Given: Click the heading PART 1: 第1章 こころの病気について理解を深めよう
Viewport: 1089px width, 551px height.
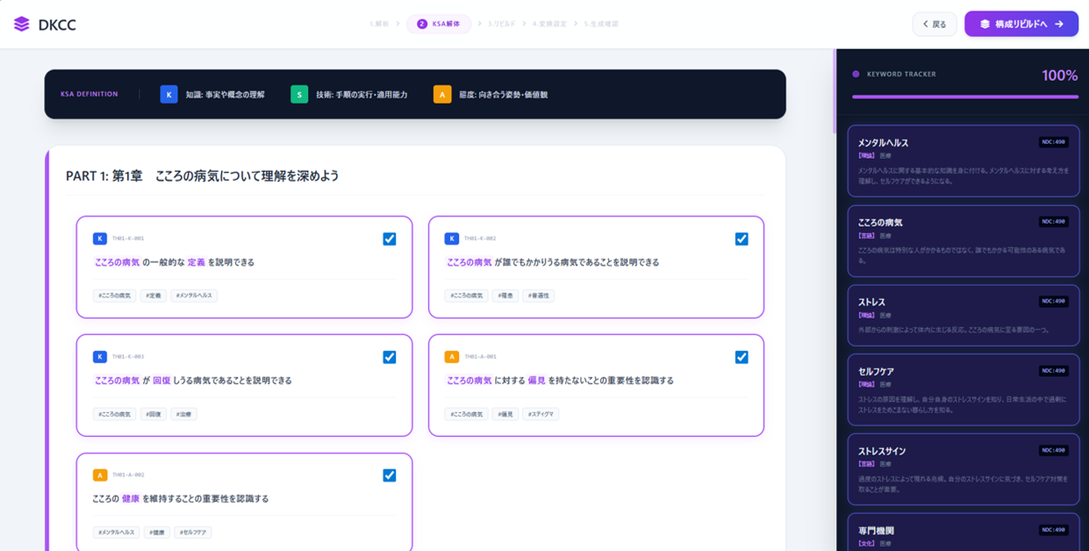Looking at the screenshot, I should (203, 175).
